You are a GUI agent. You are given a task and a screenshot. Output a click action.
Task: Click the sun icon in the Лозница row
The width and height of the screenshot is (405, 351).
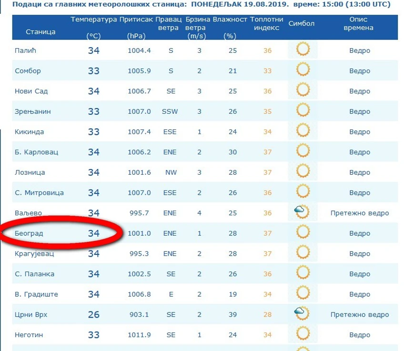[303, 171]
